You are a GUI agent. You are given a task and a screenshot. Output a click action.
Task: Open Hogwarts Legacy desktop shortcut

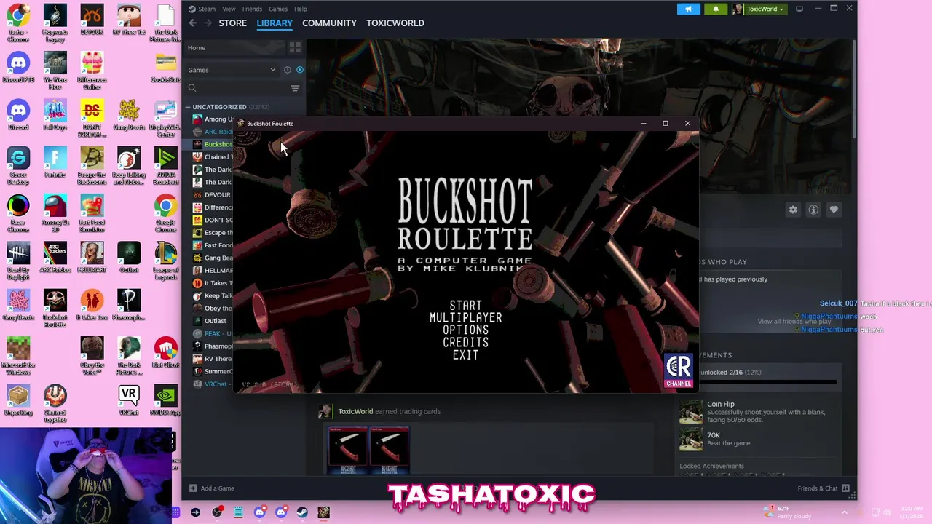click(55, 23)
